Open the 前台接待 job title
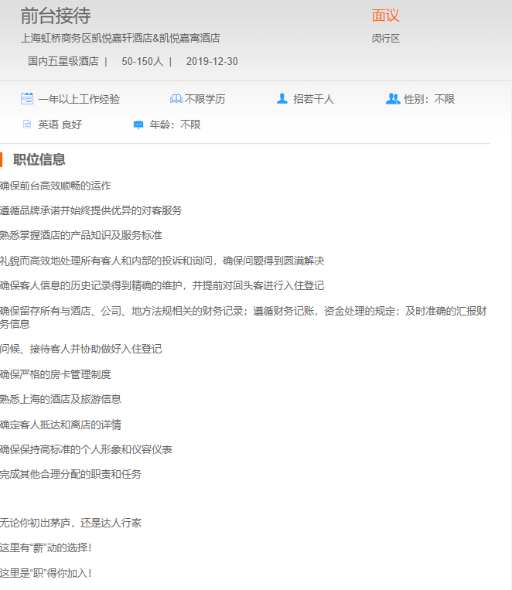The image size is (512, 590). click(x=56, y=15)
